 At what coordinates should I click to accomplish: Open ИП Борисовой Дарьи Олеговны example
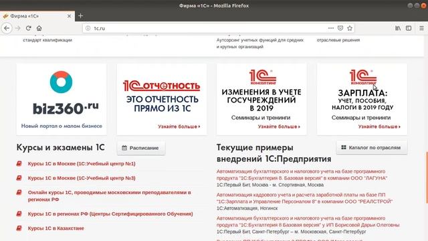click(x=308, y=222)
